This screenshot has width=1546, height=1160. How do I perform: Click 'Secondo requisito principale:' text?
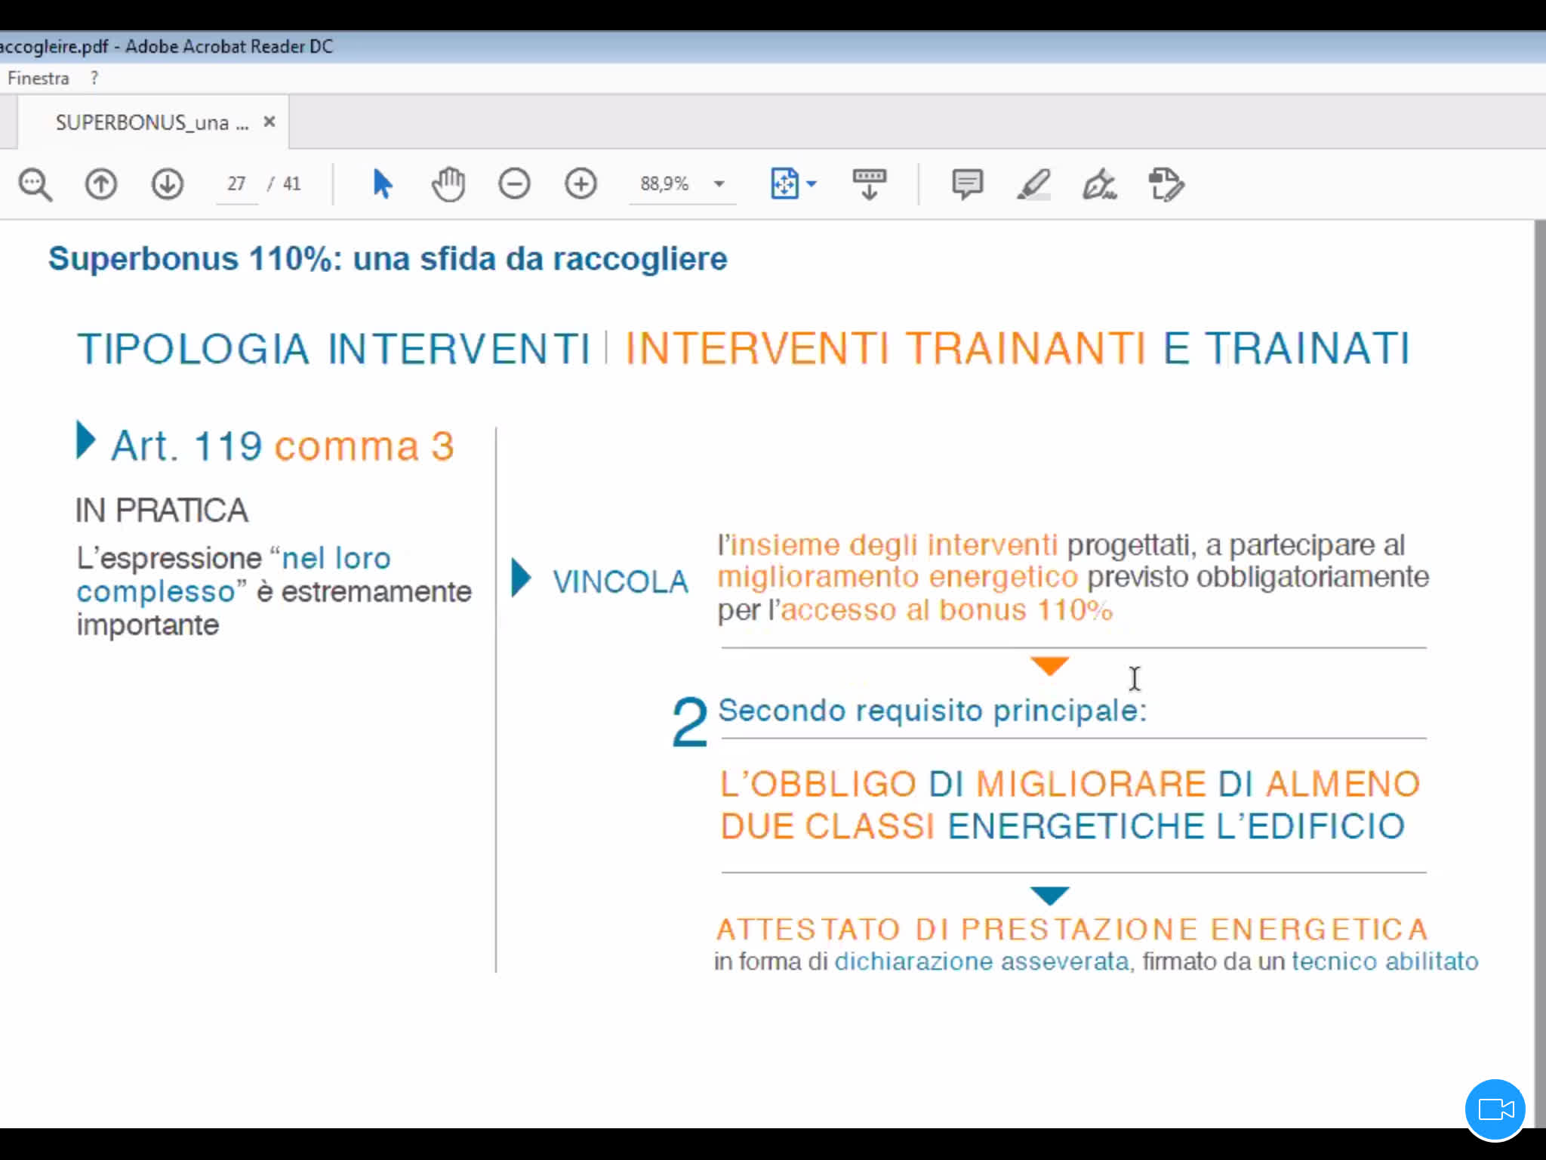932,711
